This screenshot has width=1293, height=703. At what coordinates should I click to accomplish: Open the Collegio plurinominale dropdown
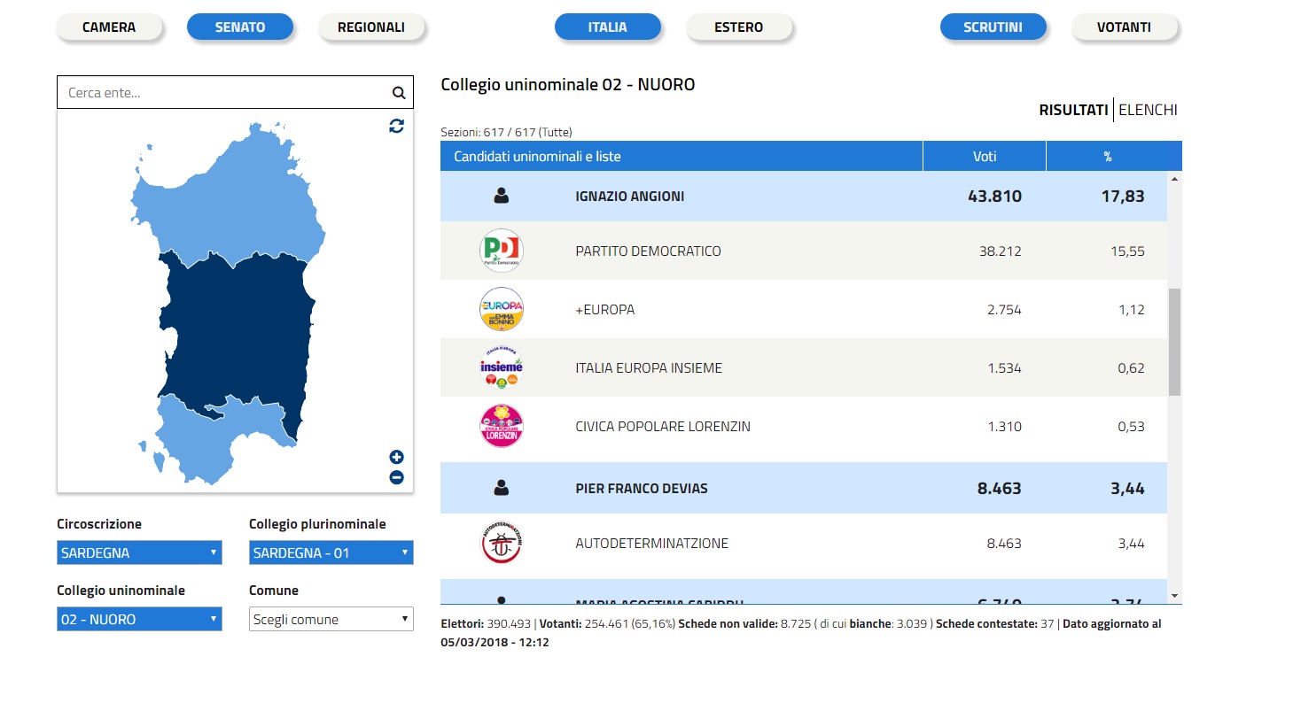(x=331, y=553)
